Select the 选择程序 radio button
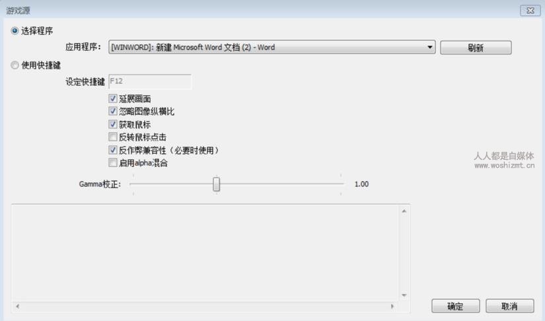 [15, 31]
